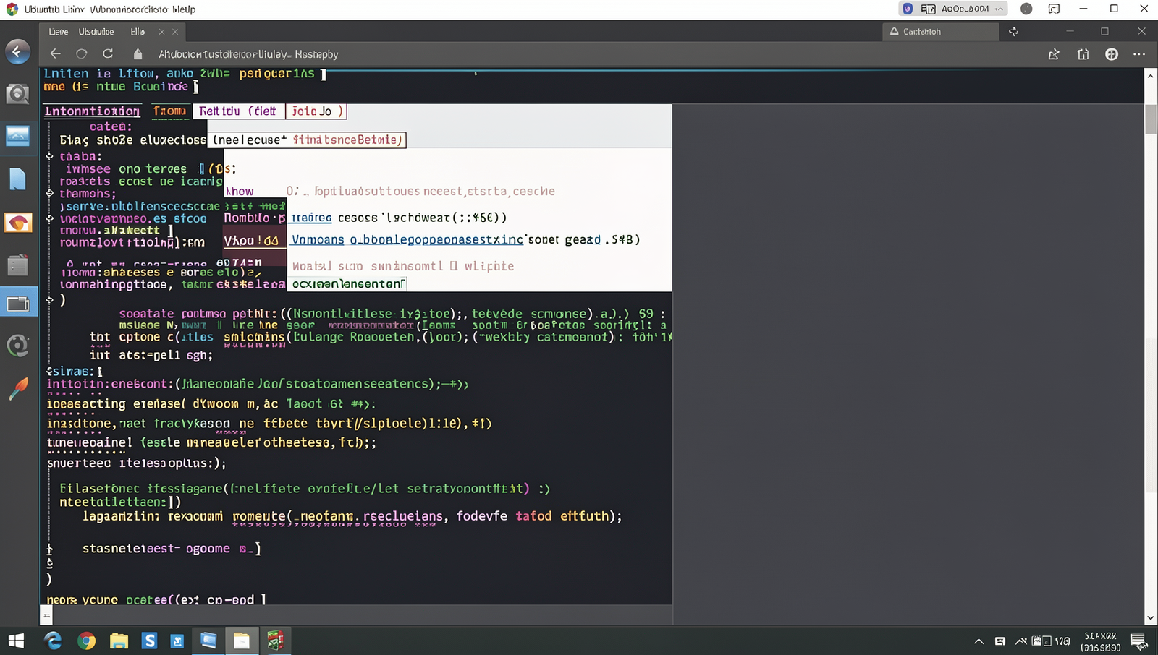Open the camera icon in left sidebar
The width and height of the screenshot is (1158, 655).
tap(17, 94)
